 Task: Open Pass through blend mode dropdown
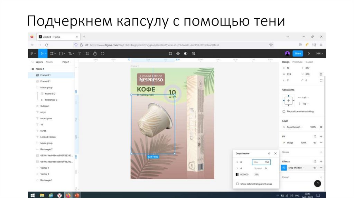295,127
